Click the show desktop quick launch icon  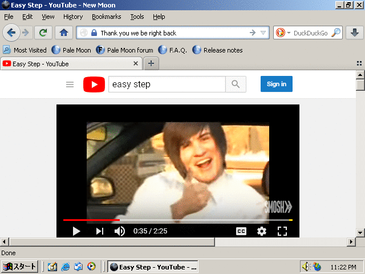click(52, 267)
